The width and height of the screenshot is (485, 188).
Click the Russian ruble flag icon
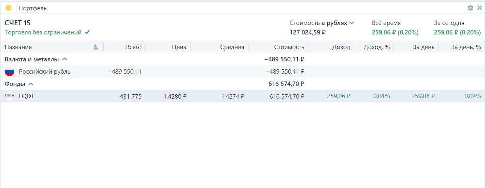(9, 72)
